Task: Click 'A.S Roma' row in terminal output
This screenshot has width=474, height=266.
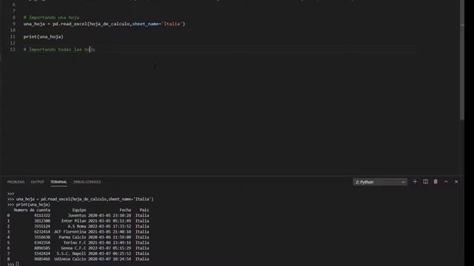Action: [78, 226]
